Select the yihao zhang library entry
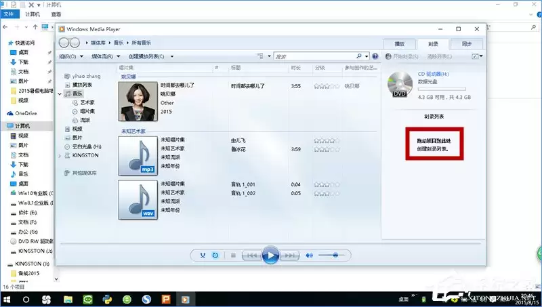 (86, 76)
